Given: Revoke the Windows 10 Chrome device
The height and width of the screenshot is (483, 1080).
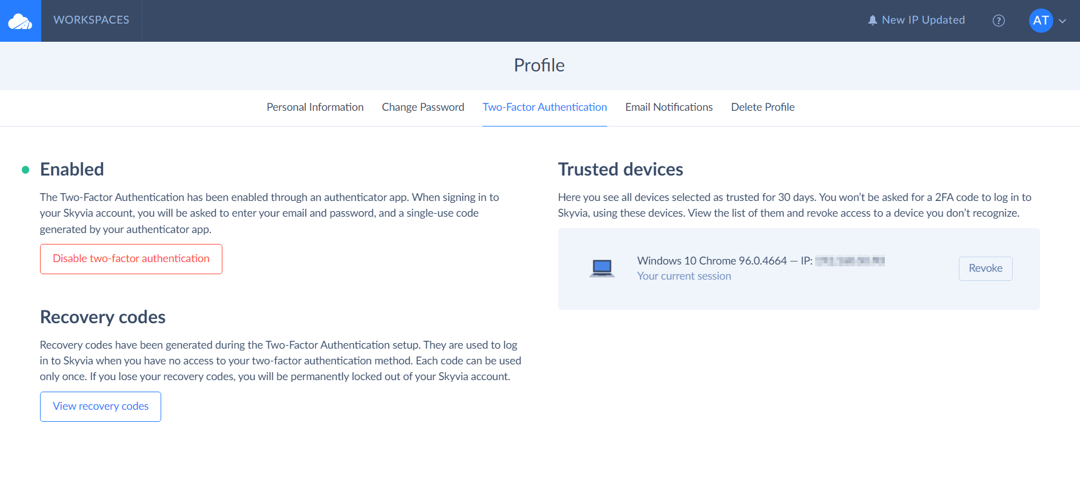Looking at the screenshot, I should [x=985, y=269].
